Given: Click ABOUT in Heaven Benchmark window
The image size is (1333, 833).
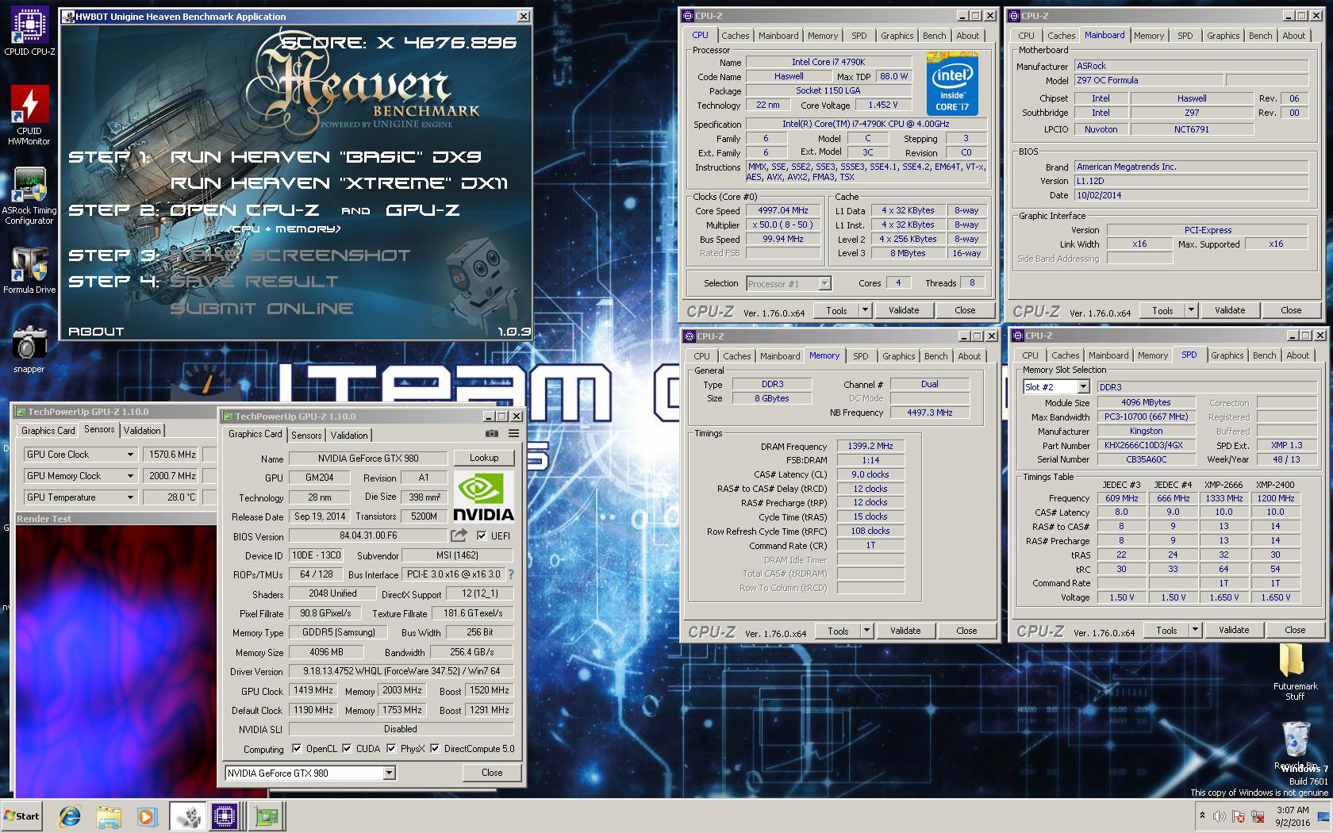Looking at the screenshot, I should (x=96, y=332).
